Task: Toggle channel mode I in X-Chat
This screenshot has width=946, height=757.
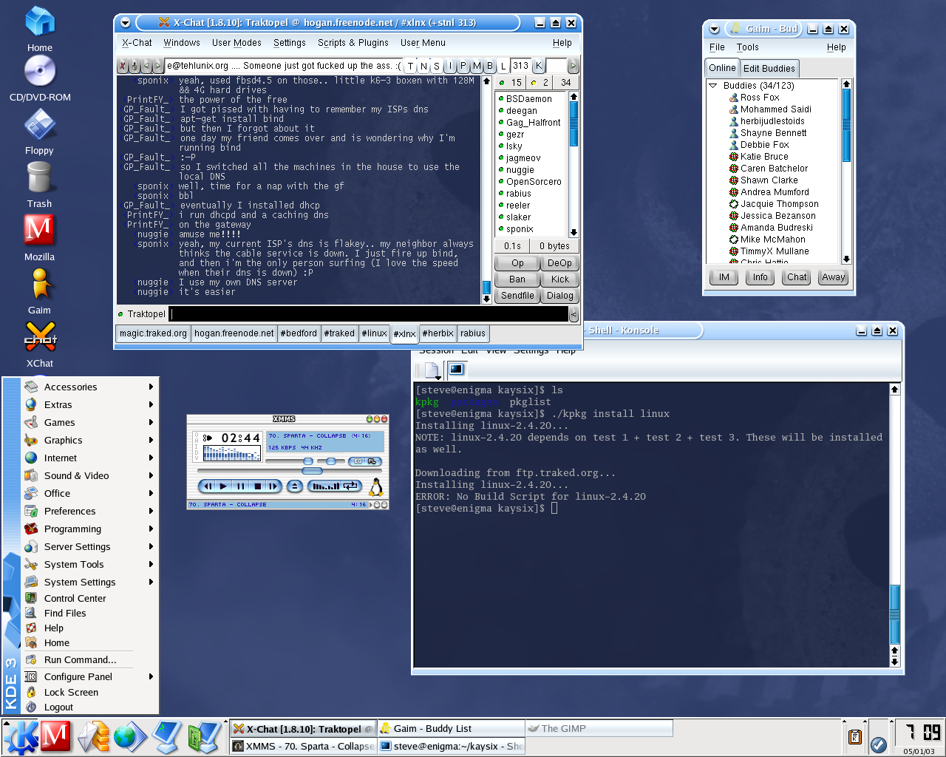Action: [450, 66]
